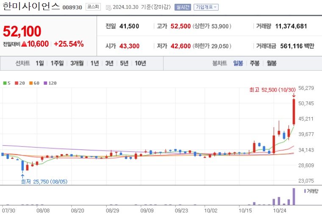322x216 pixels.
Task: Click the 한미사이언스 stock name
Action: [31, 6]
